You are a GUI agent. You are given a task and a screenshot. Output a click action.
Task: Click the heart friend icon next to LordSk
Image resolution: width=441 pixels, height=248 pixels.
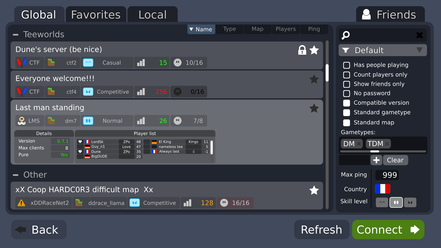80,142
